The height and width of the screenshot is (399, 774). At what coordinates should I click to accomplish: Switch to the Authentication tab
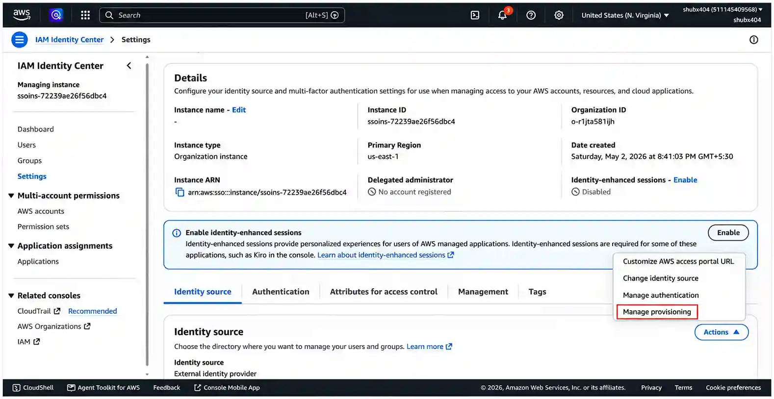point(281,292)
